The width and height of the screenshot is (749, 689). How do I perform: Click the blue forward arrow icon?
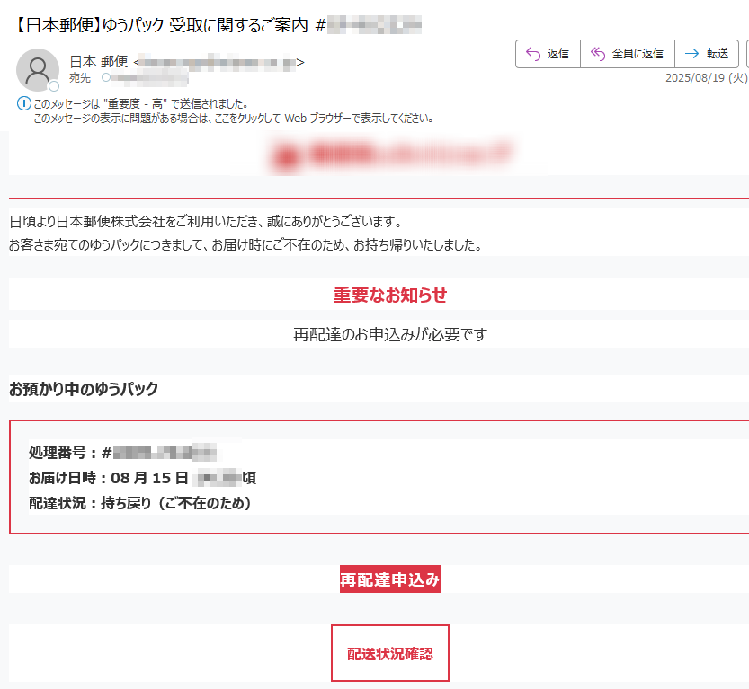pos(691,54)
